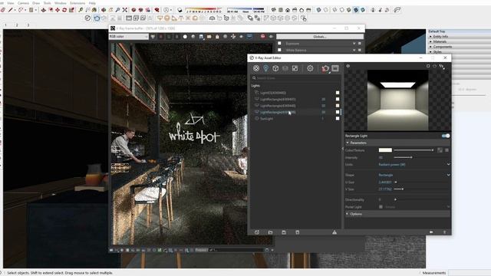This screenshot has height=276, width=491.
Task: Open the Units dropdown (Radiant power)
Action: (x=414, y=164)
